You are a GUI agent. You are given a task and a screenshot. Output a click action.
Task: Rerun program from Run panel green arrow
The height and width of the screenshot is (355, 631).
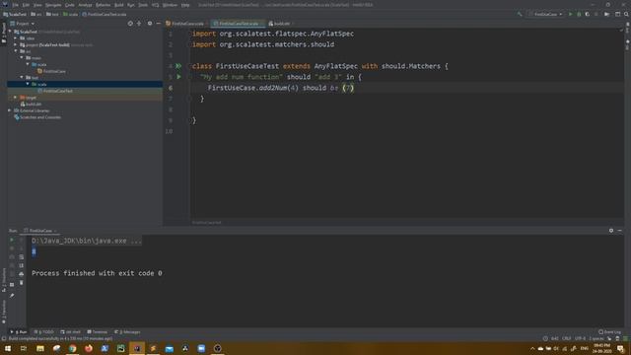pos(12,240)
